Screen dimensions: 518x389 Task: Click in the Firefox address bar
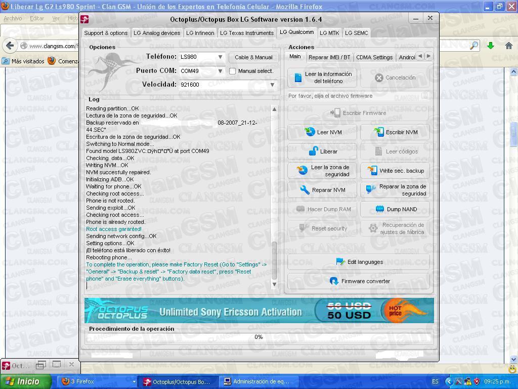pyautogui.click(x=53, y=46)
